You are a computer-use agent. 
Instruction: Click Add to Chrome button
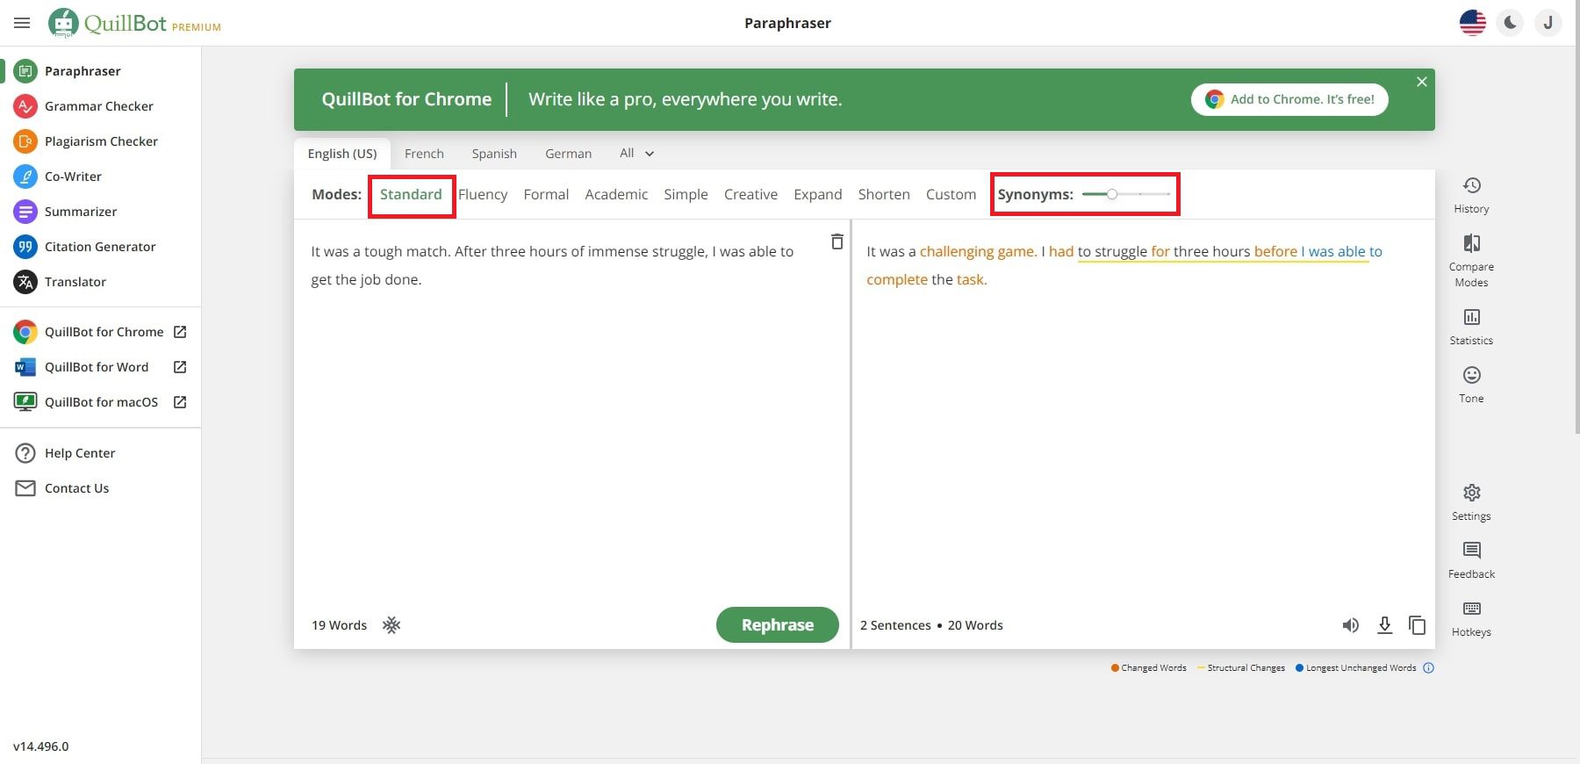1289,99
